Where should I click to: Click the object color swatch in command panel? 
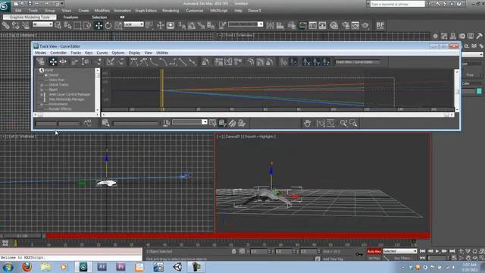[479, 91]
